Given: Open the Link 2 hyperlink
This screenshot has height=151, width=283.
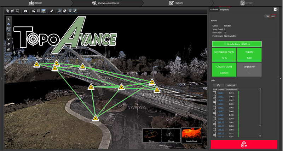Looking at the screenshot, I should pos(221,97).
